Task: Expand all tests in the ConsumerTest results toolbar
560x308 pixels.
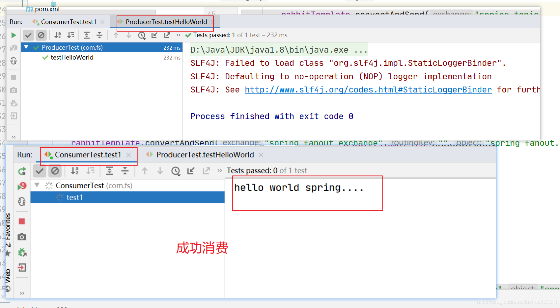Action: [x=109, y=171]
